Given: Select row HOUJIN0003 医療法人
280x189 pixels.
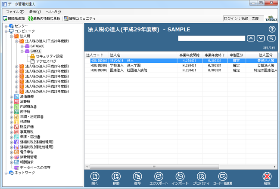Looking at the screenshot, I should pyautogui.click(x=181, y=70).
